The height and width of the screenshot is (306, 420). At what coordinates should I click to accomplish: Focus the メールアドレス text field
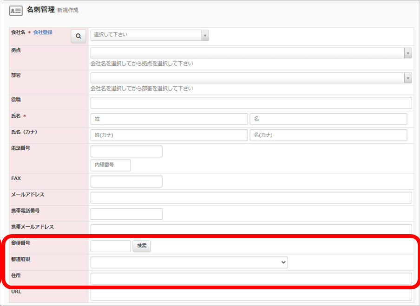[x=251, y=198]
